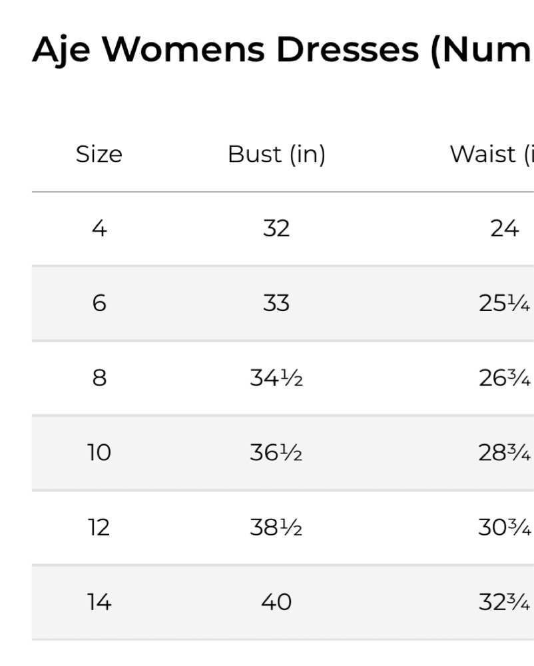Screen dimensions: 534x666
Task: Select waist value 32¾
Action: (505, 602)
